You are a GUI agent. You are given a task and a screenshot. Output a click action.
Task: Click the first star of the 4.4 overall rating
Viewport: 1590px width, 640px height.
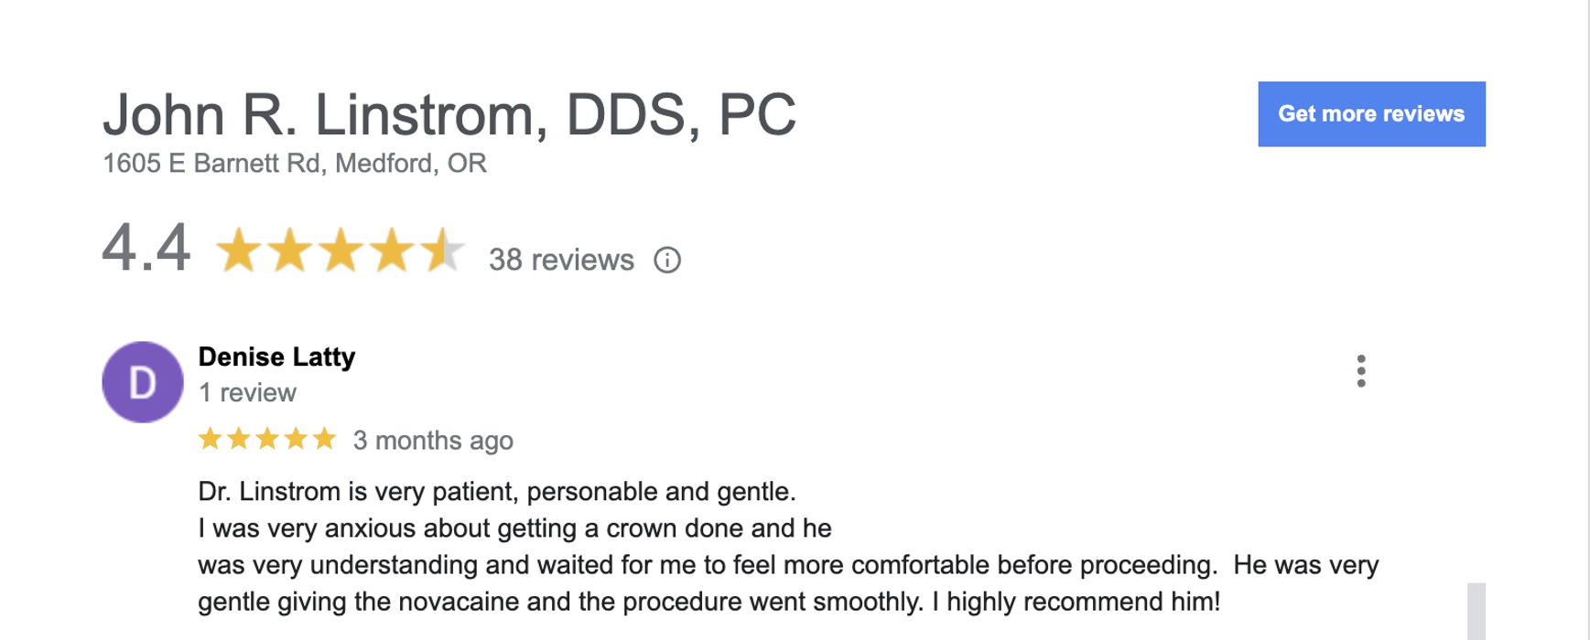coord(239,251)
